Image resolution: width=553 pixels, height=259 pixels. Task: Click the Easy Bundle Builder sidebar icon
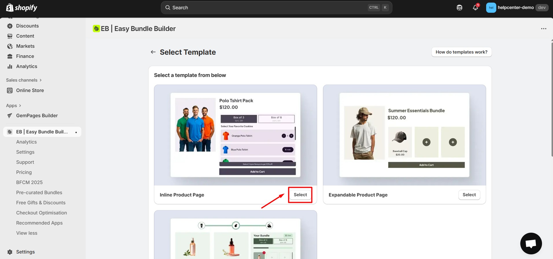[x=10, y=132]
